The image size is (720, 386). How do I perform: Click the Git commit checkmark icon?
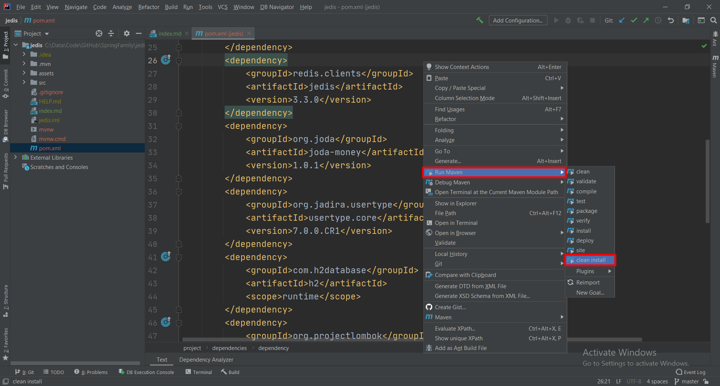point(634,20)
